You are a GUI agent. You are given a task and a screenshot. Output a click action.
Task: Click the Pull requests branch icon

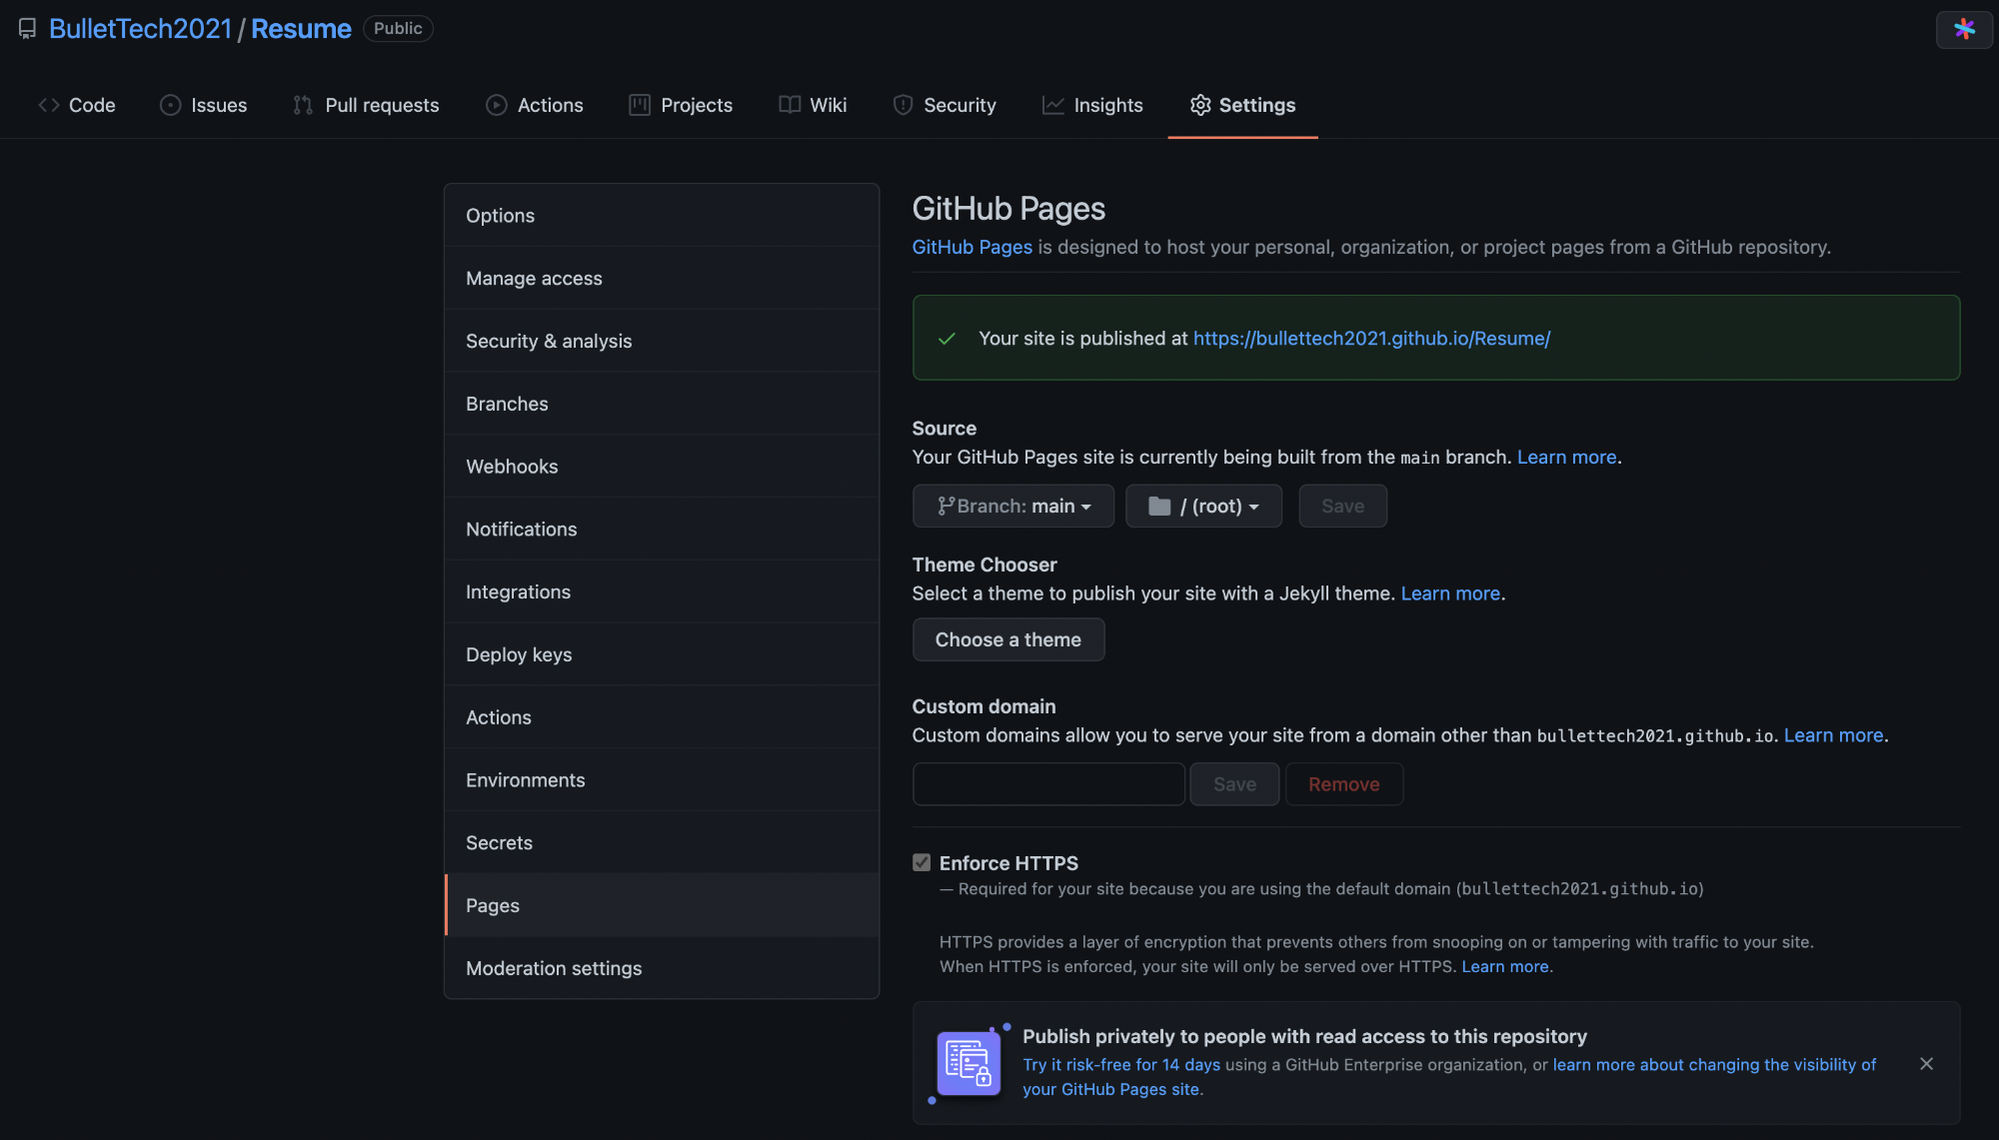(303, 105)
